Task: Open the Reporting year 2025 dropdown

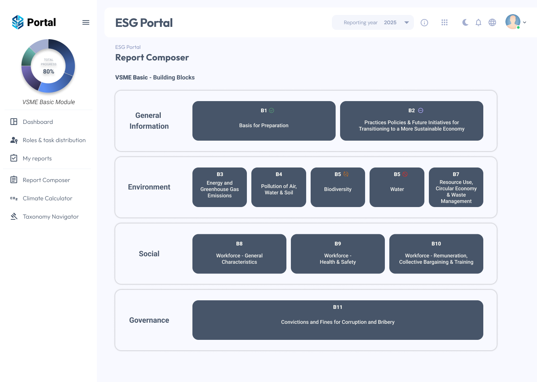Action: [373, 22]
